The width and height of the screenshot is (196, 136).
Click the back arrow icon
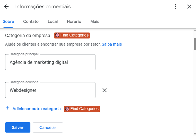click(x=6, y=7)
